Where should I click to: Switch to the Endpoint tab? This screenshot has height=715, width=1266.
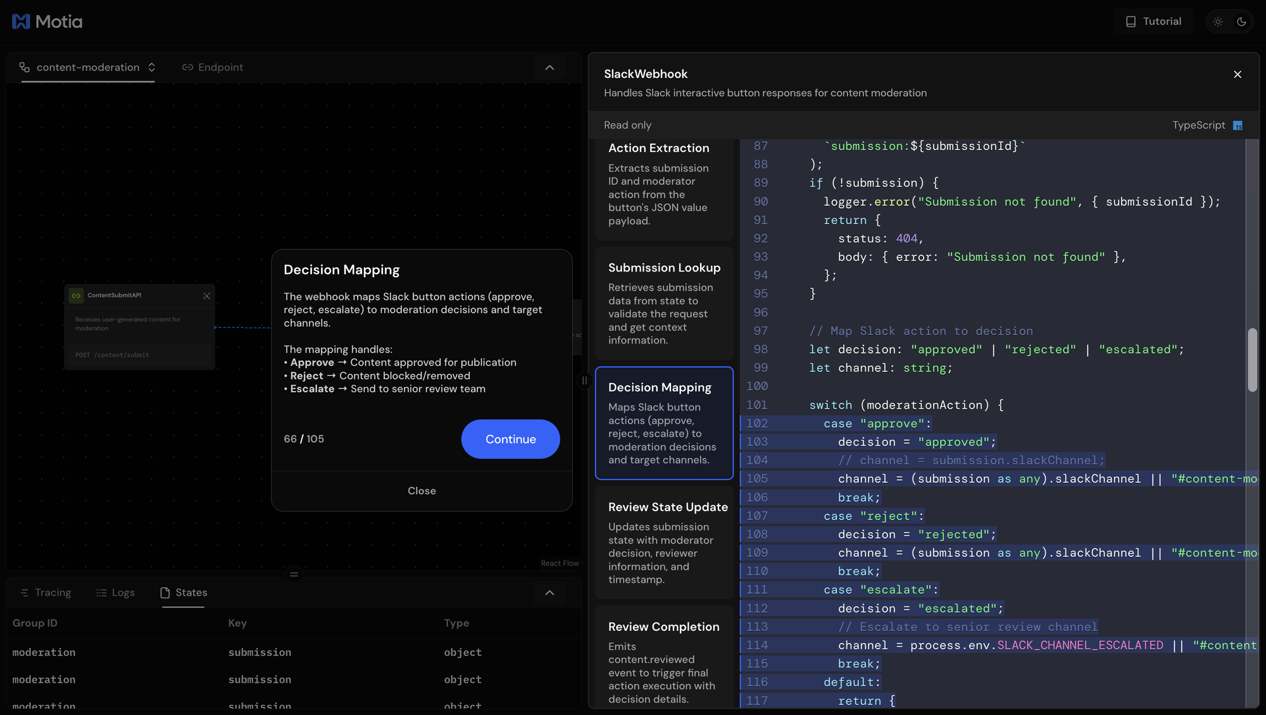tap(213, 67)
